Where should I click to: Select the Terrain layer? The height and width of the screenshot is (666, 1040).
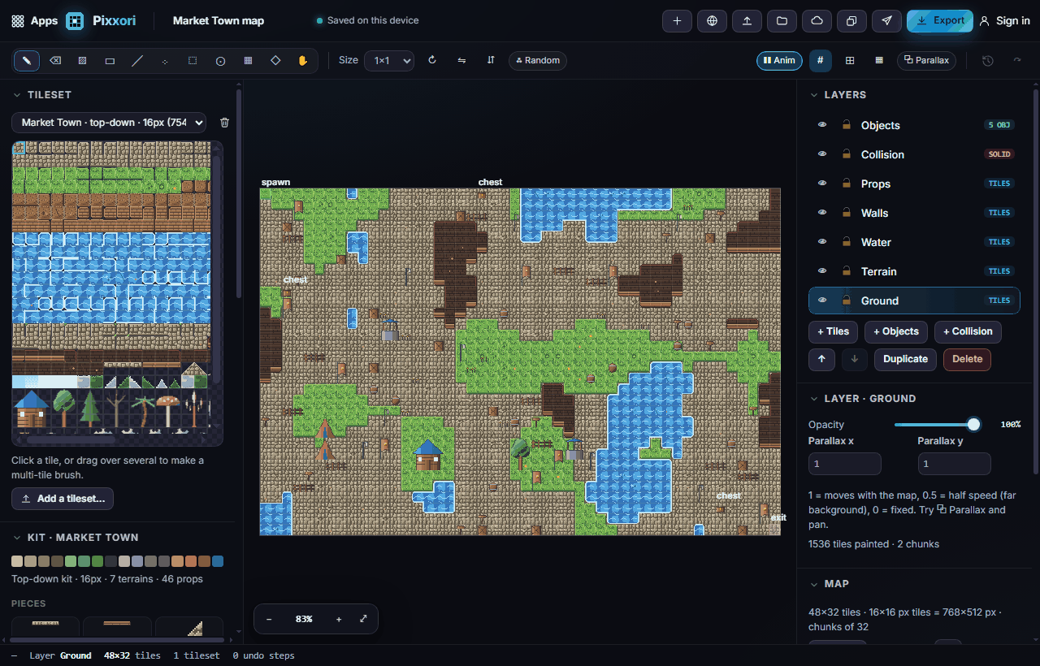coord(914,271)
